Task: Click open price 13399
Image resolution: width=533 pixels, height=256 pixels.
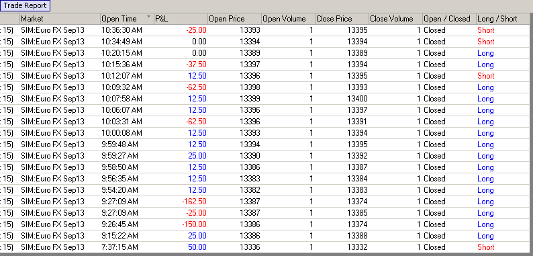Action: tap(250, 99)
